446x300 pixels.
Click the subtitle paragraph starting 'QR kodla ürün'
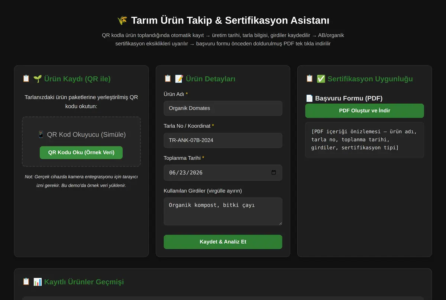(x=223, y=39)
